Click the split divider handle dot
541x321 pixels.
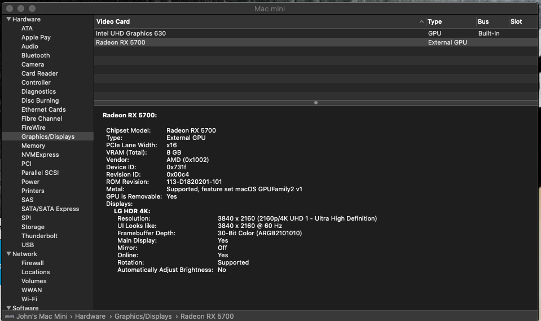(x=316, y=103)
